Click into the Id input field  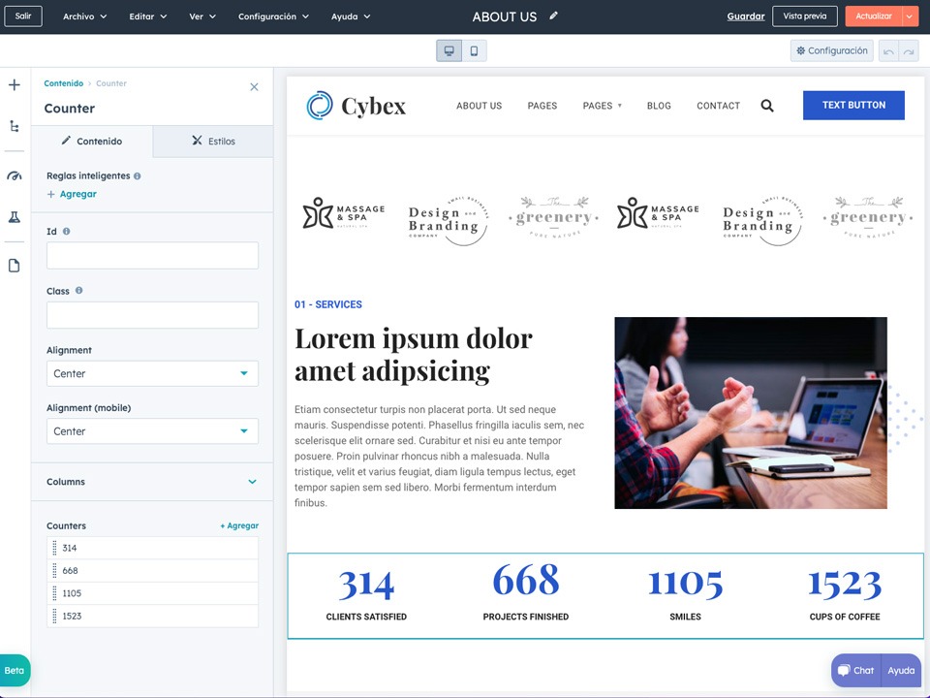click(152, 256)
